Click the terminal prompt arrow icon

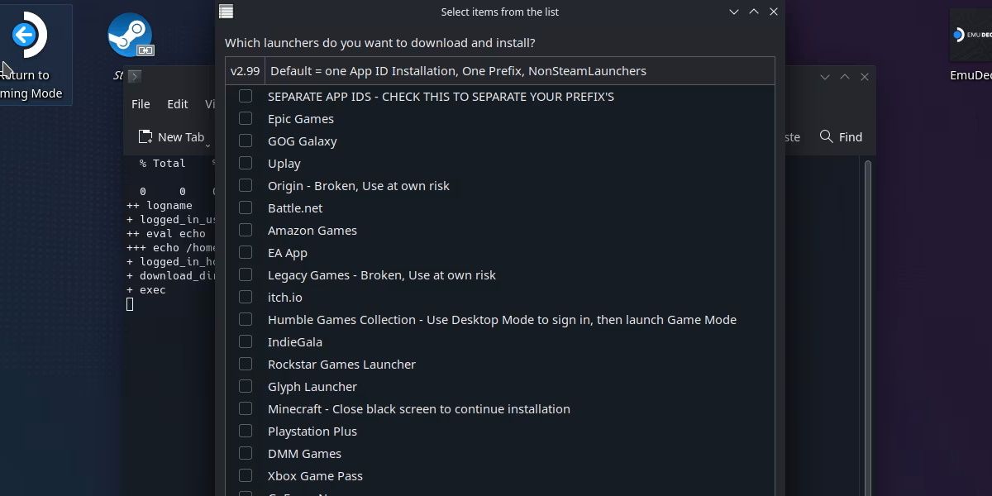pos(133,75)
